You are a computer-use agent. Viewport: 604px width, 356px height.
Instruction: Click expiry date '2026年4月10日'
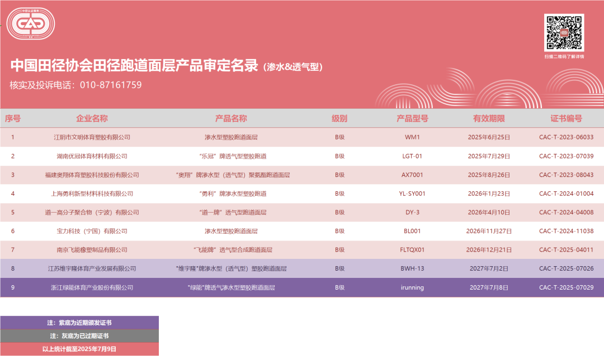point(489,212)
